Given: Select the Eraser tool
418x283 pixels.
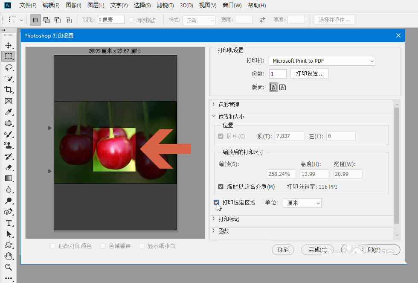Looking at the screenshot, I should 9,167.
